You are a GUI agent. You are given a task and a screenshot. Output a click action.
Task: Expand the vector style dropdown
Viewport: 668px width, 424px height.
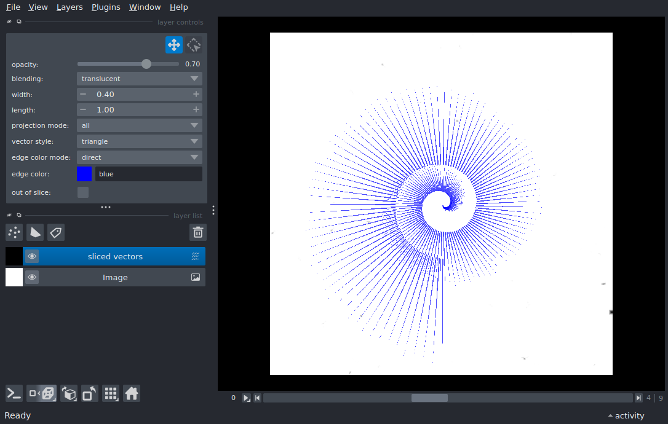140,141
